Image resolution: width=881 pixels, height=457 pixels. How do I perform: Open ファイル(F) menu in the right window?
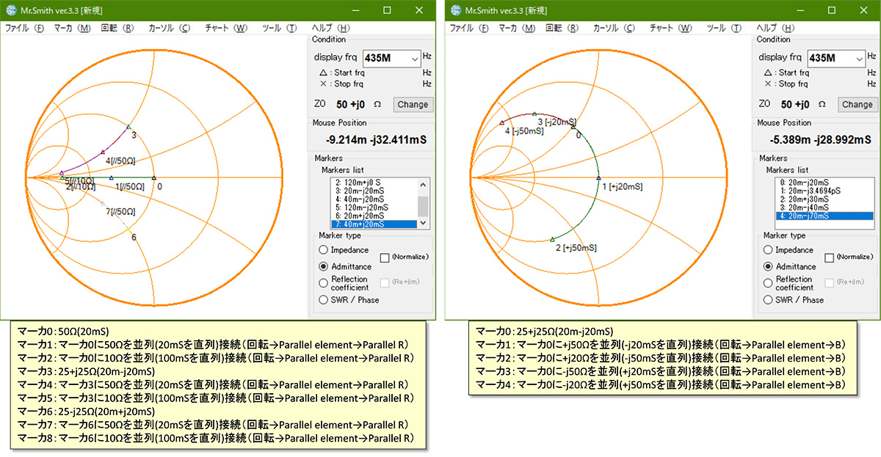[471, 28]
